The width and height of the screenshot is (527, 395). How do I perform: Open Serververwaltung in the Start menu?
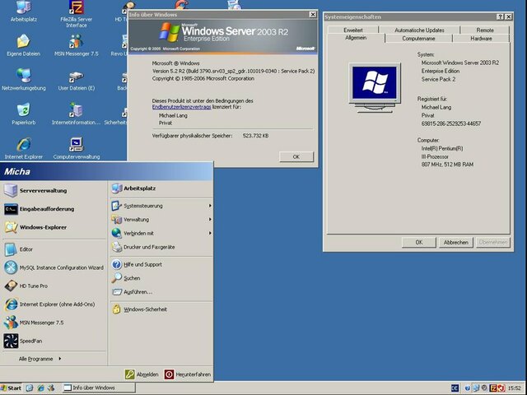[53, 190]
